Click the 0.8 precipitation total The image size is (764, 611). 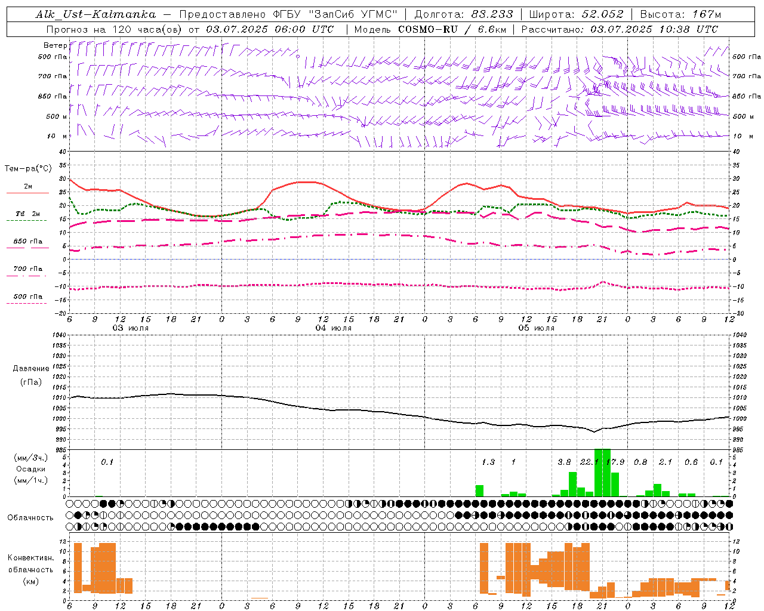[640, 462]
